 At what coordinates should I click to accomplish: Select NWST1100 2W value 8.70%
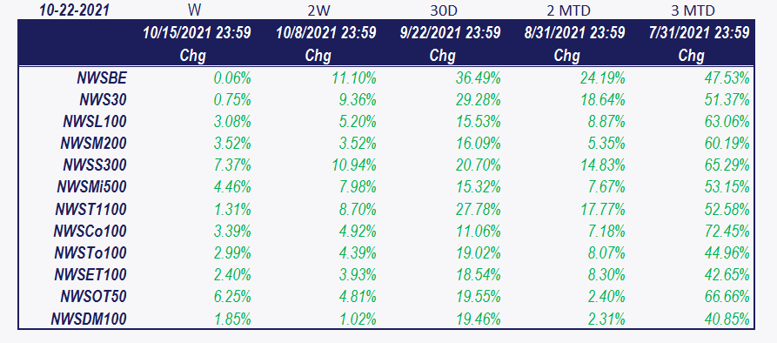click(x=358, y=209)
